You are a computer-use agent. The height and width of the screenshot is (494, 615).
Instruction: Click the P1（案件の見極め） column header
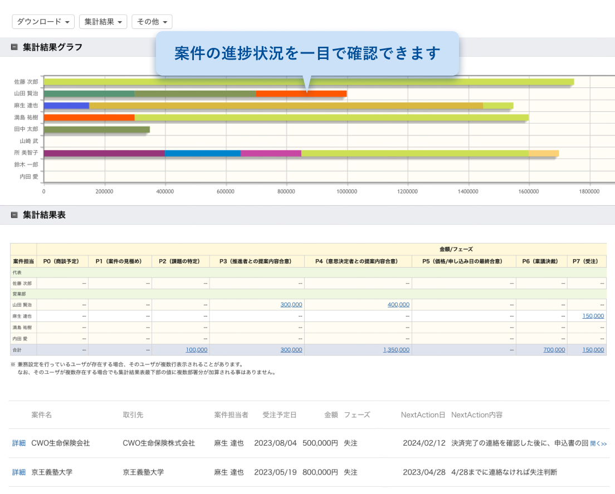point(119,261)
